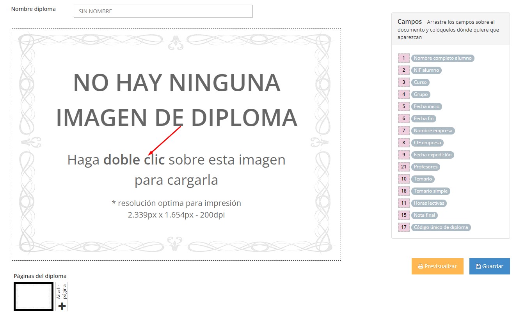Screen dimensions: 517x315
Task: Select the pink field marker numbered 17
Action: (x=404, y=227)
